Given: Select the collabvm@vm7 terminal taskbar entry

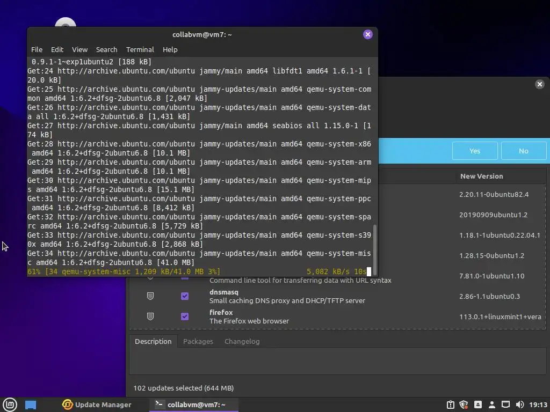Looking at the screenshot, I should [x=194, y=404].
